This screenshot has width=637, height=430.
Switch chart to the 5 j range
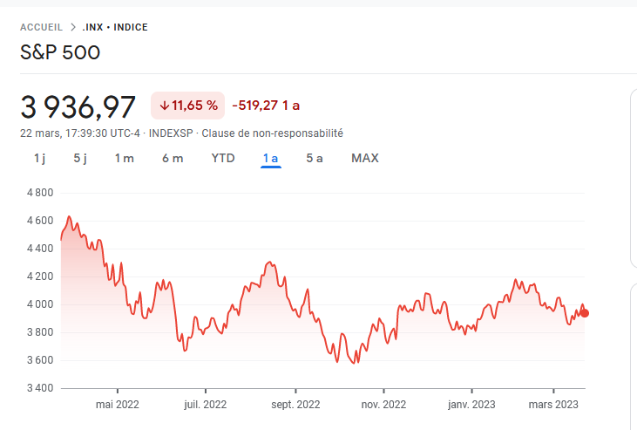pos(80,158)
